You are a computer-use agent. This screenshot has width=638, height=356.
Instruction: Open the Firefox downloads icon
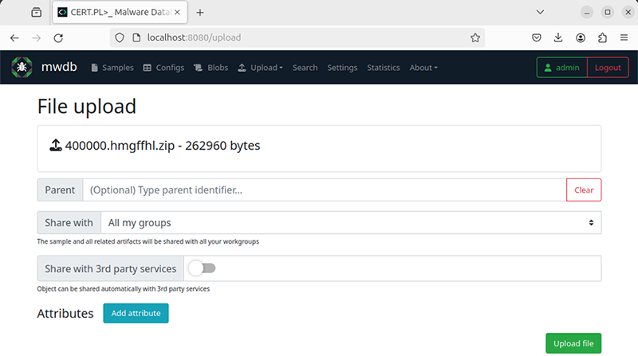point(558,37)
